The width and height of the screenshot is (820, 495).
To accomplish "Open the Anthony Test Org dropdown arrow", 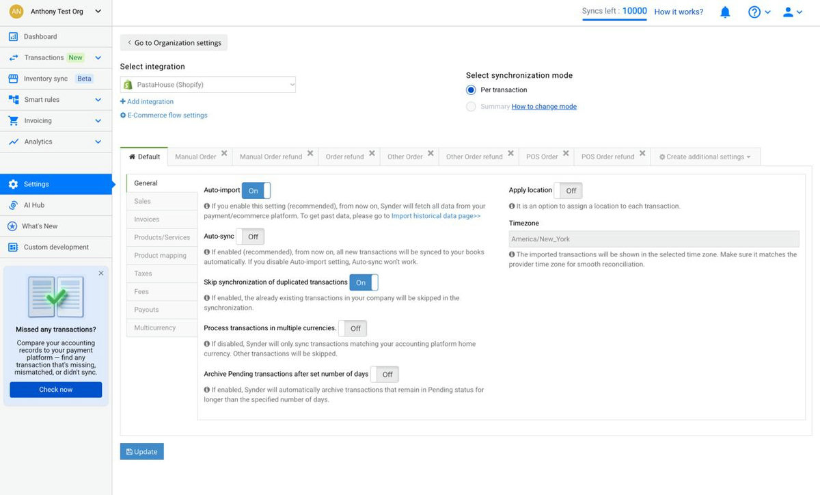I will coord(98,12).
